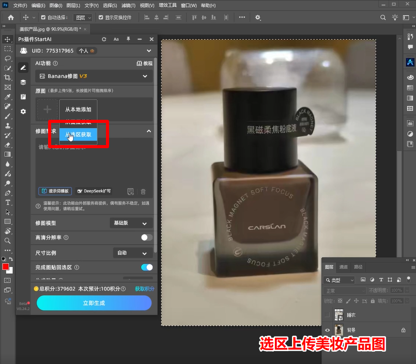The width and height of the screenshot is (416, 364).
Task: Disable the 完成图贴回选区 switch
Action: (147, 267)
